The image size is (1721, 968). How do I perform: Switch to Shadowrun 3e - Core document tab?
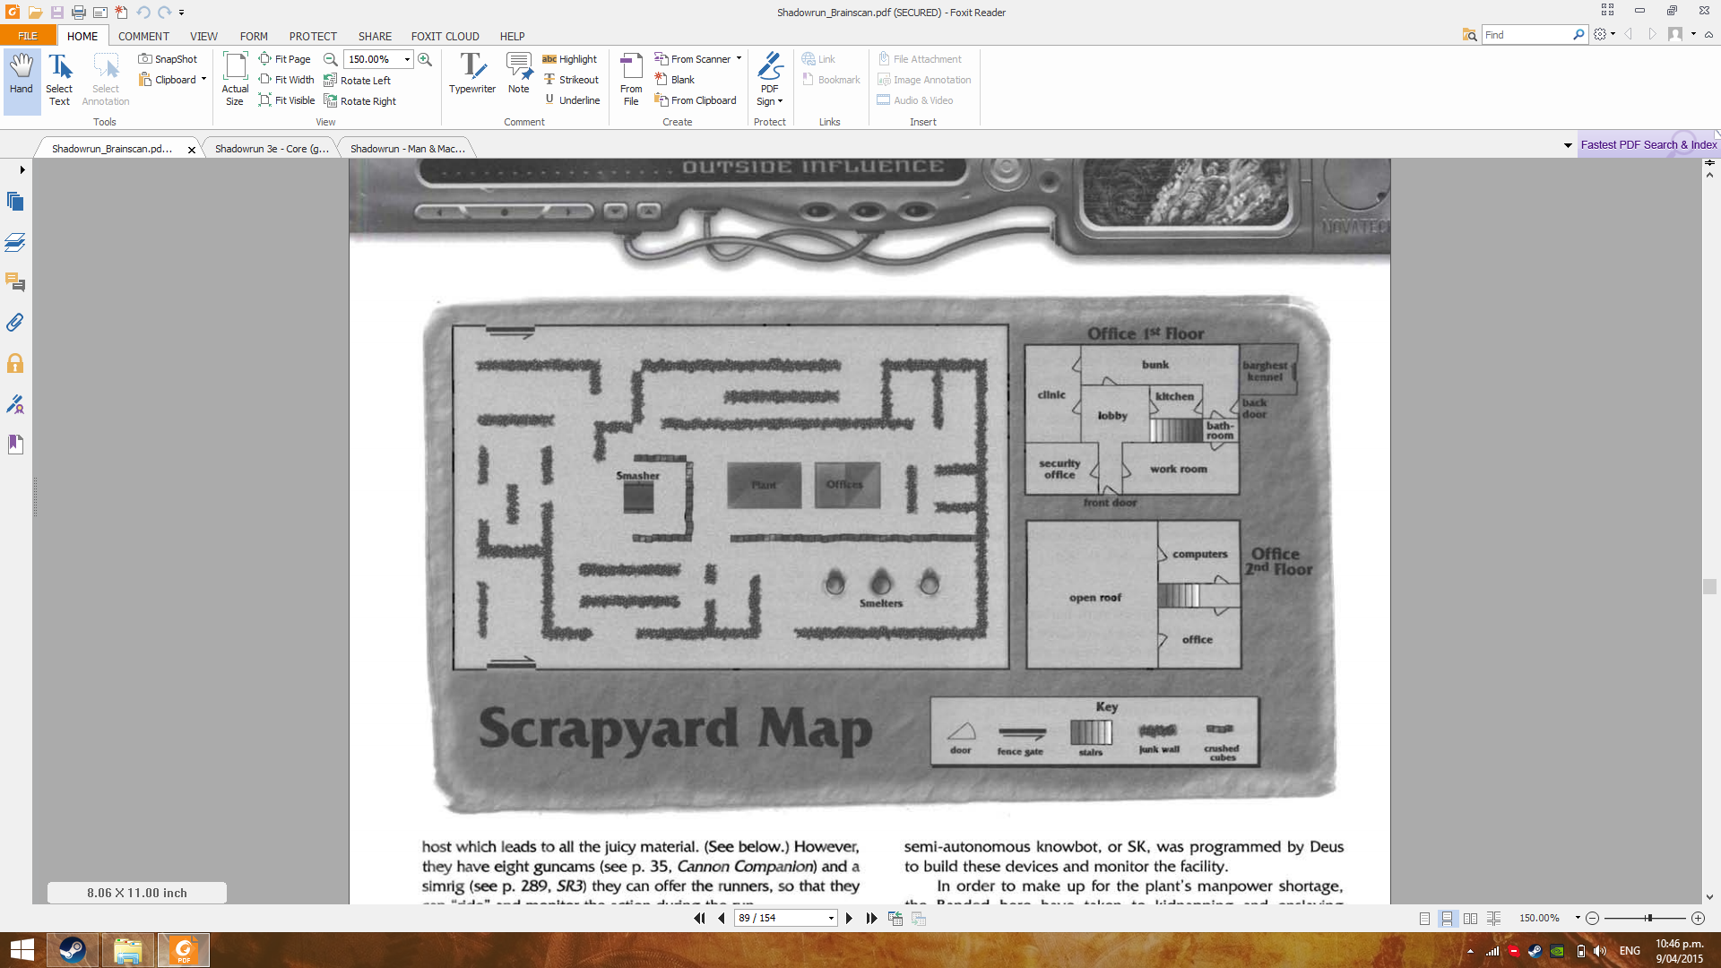272,149
